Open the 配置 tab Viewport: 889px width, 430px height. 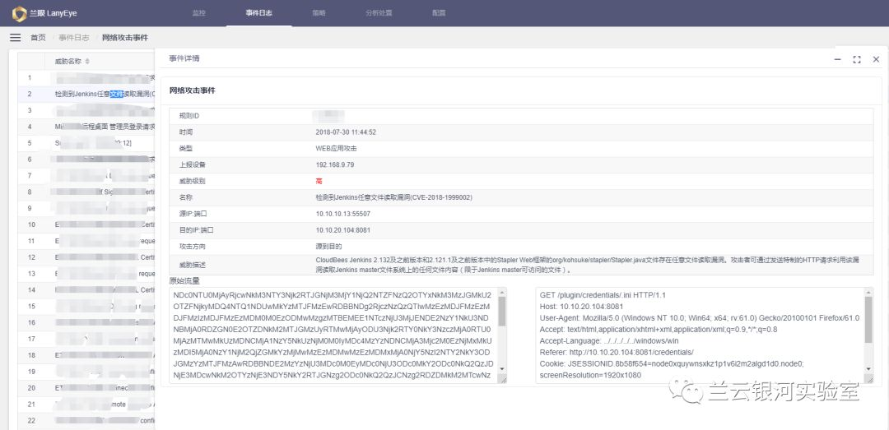pos(439,12)
